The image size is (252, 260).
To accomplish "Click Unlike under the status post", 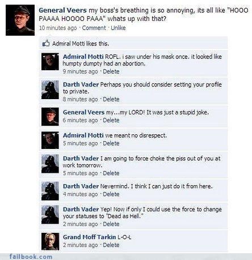I will 118,28.
